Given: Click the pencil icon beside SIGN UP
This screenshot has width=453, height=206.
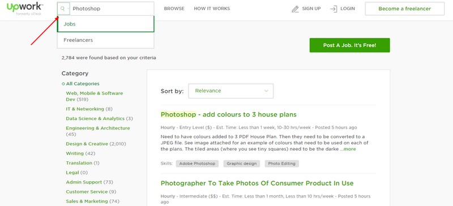Looking at the screenshot, I should point(295,9).
